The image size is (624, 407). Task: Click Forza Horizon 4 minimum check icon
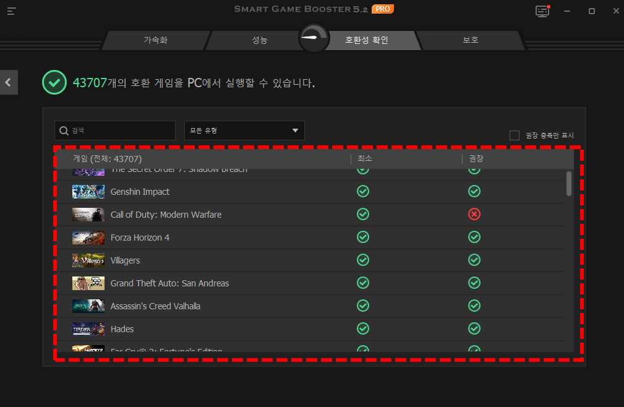click(363, 237)
